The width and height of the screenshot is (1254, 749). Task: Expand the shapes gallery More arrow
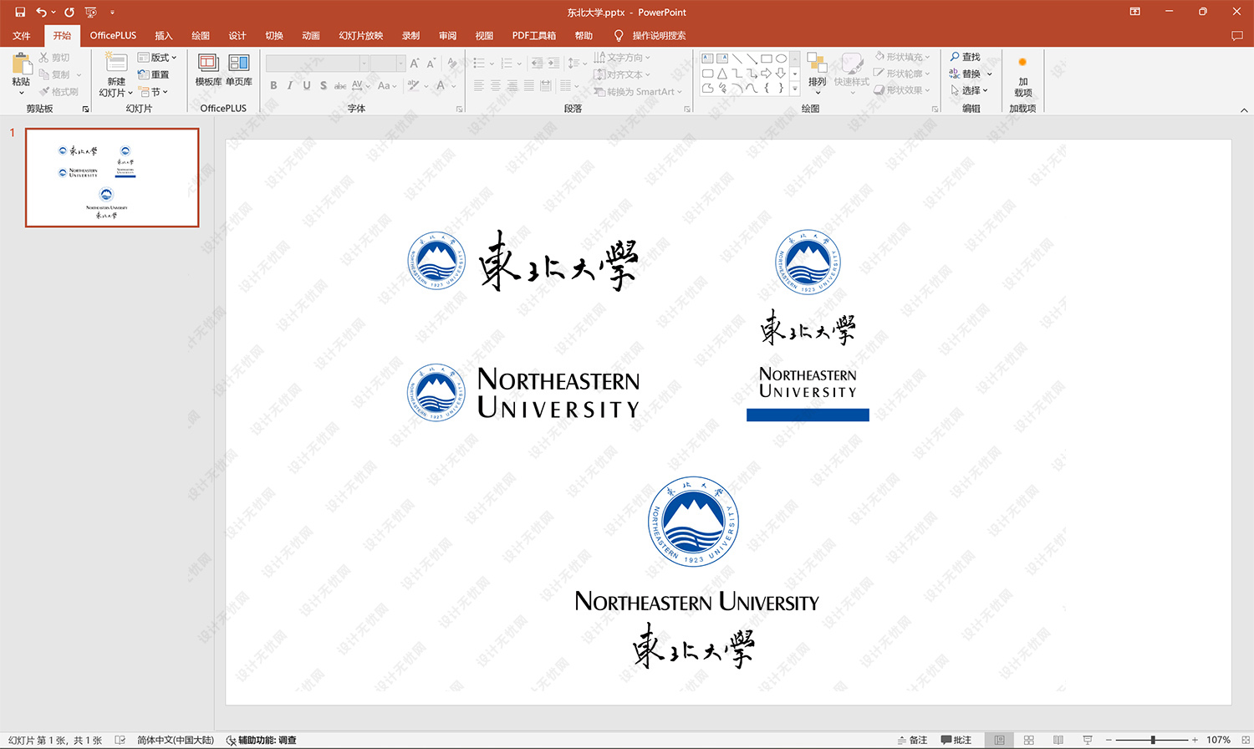[795, 88]
